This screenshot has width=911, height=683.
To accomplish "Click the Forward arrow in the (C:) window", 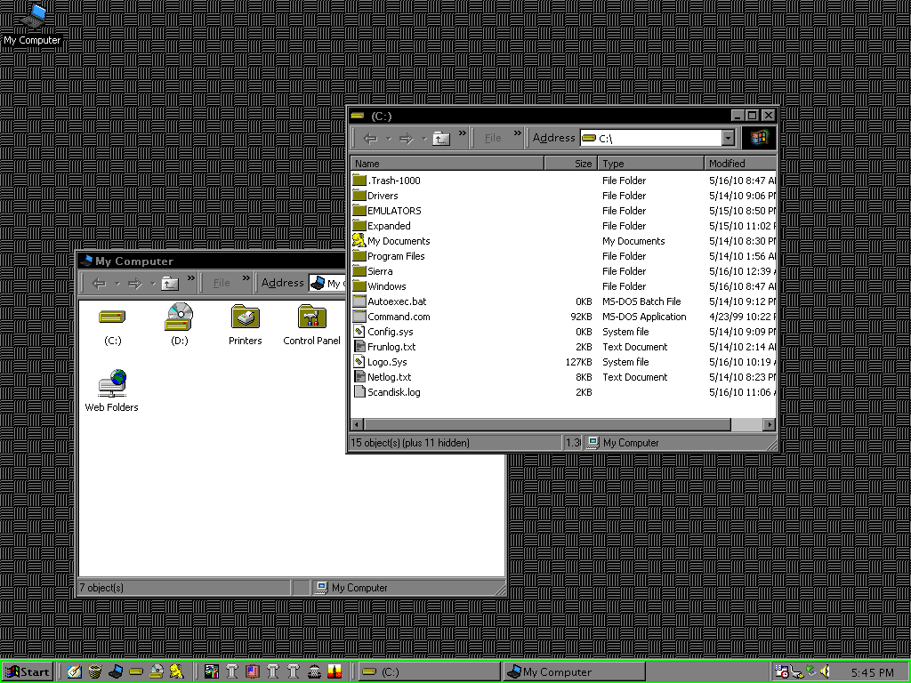I will click(406, 138).
